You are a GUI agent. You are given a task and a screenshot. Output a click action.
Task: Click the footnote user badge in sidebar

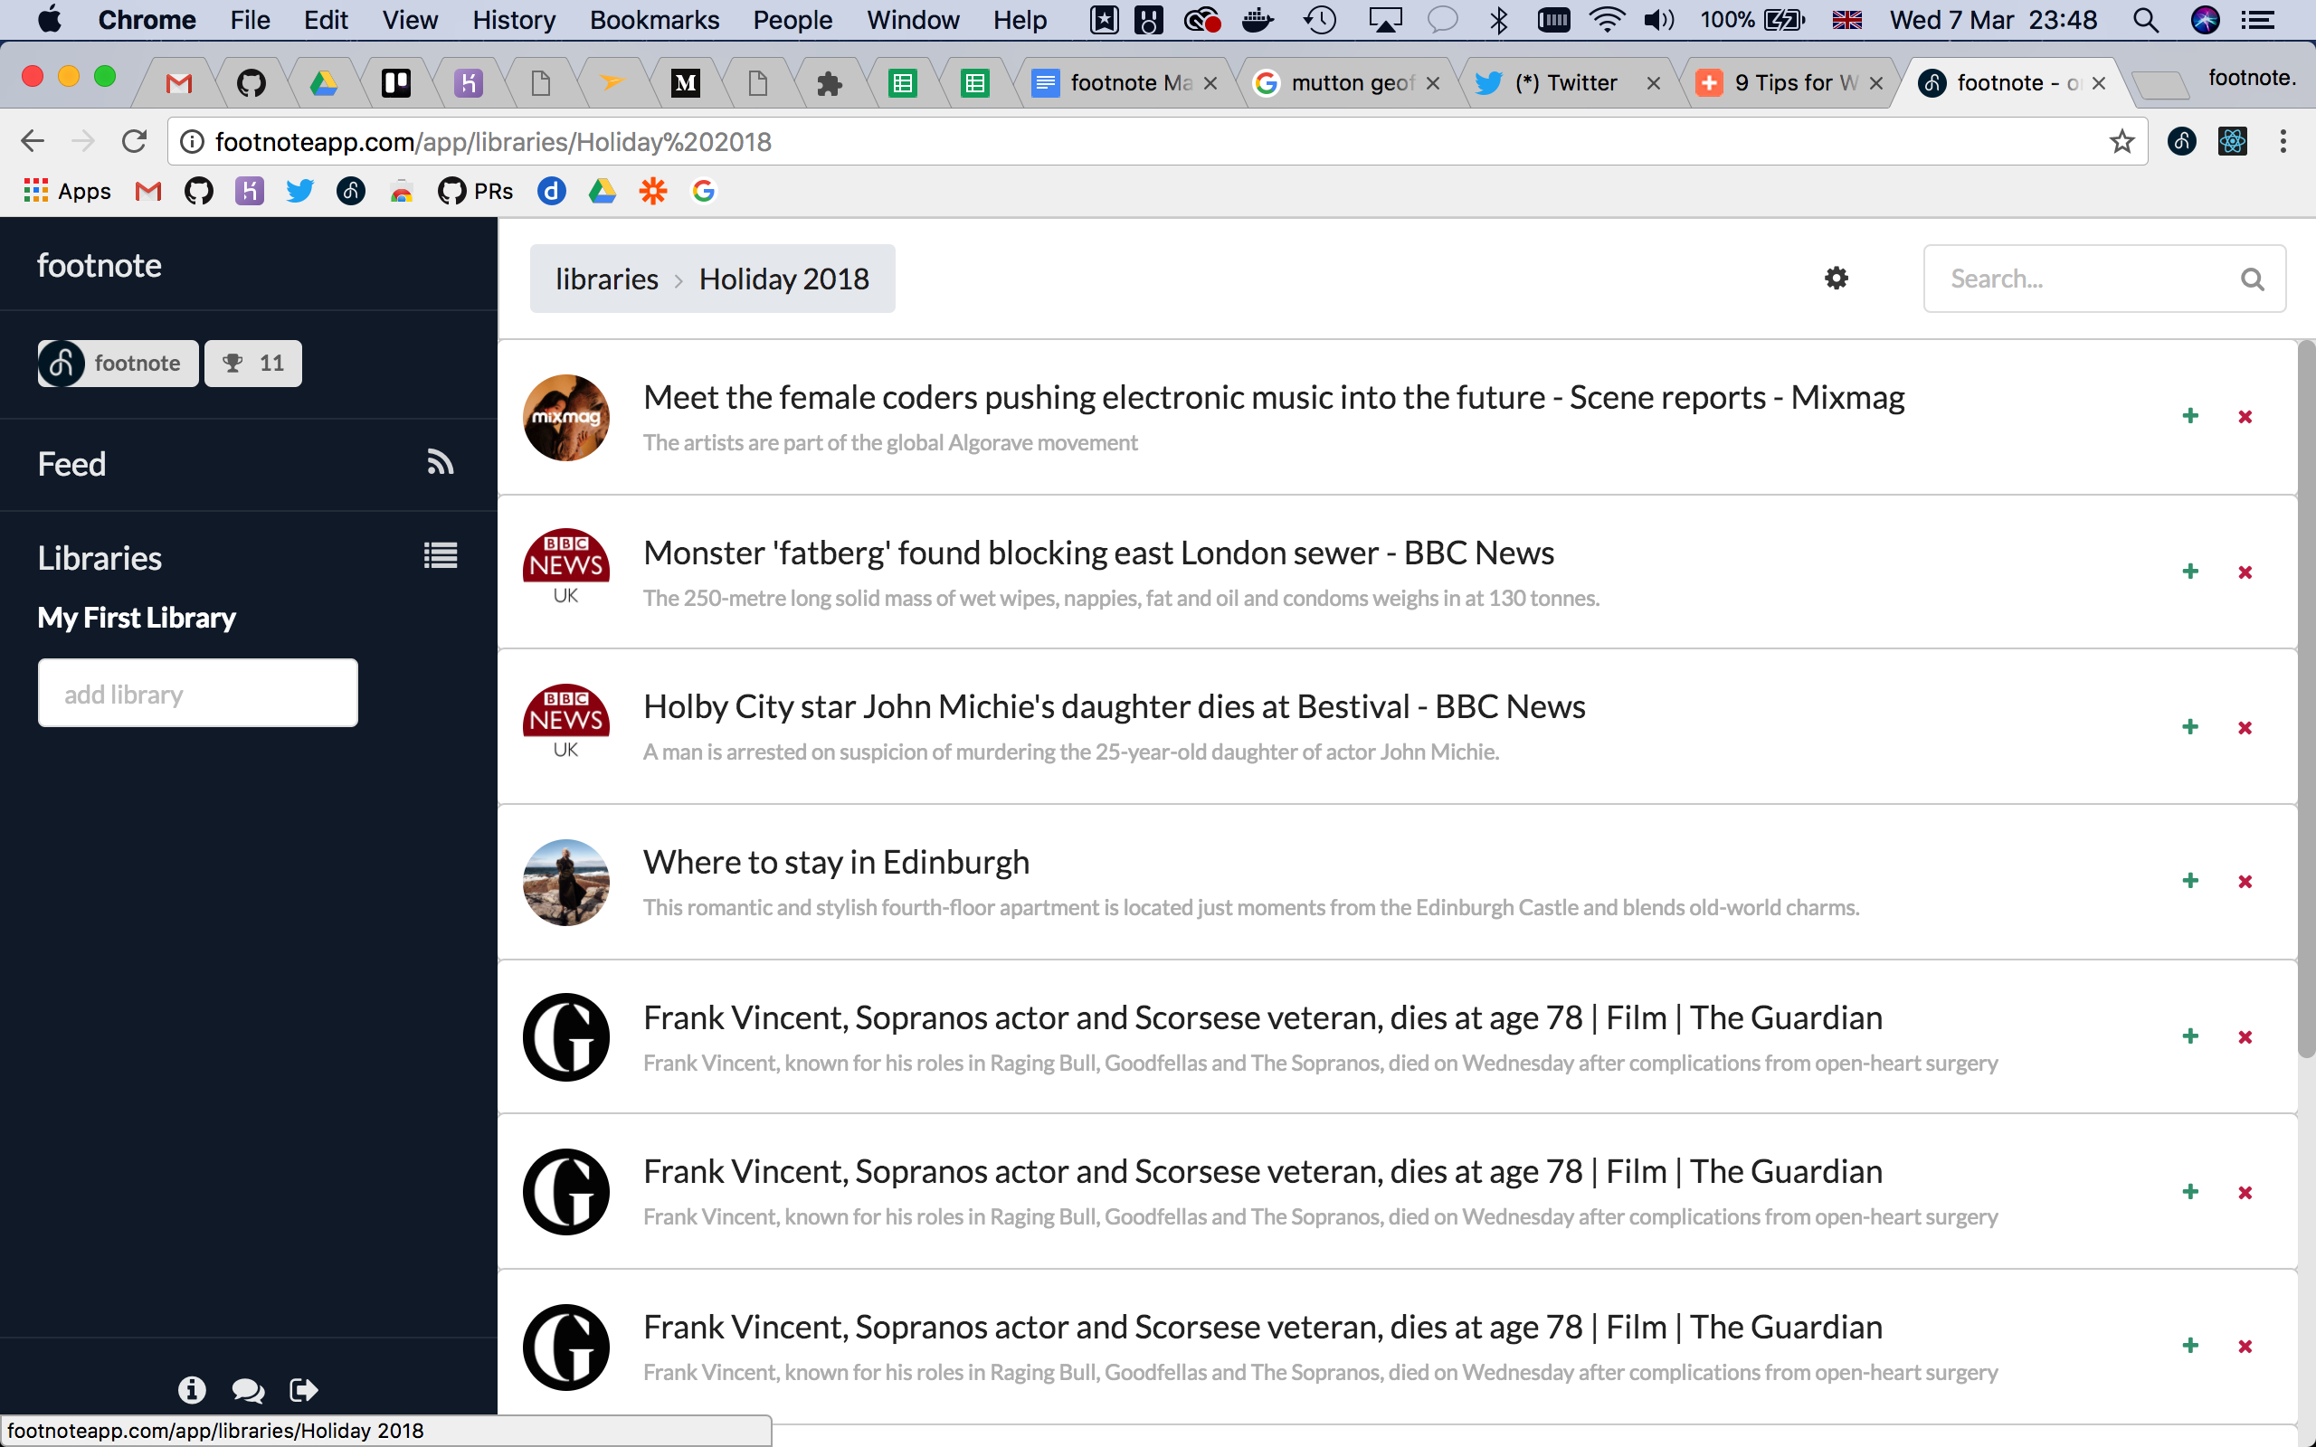(118, 364)
